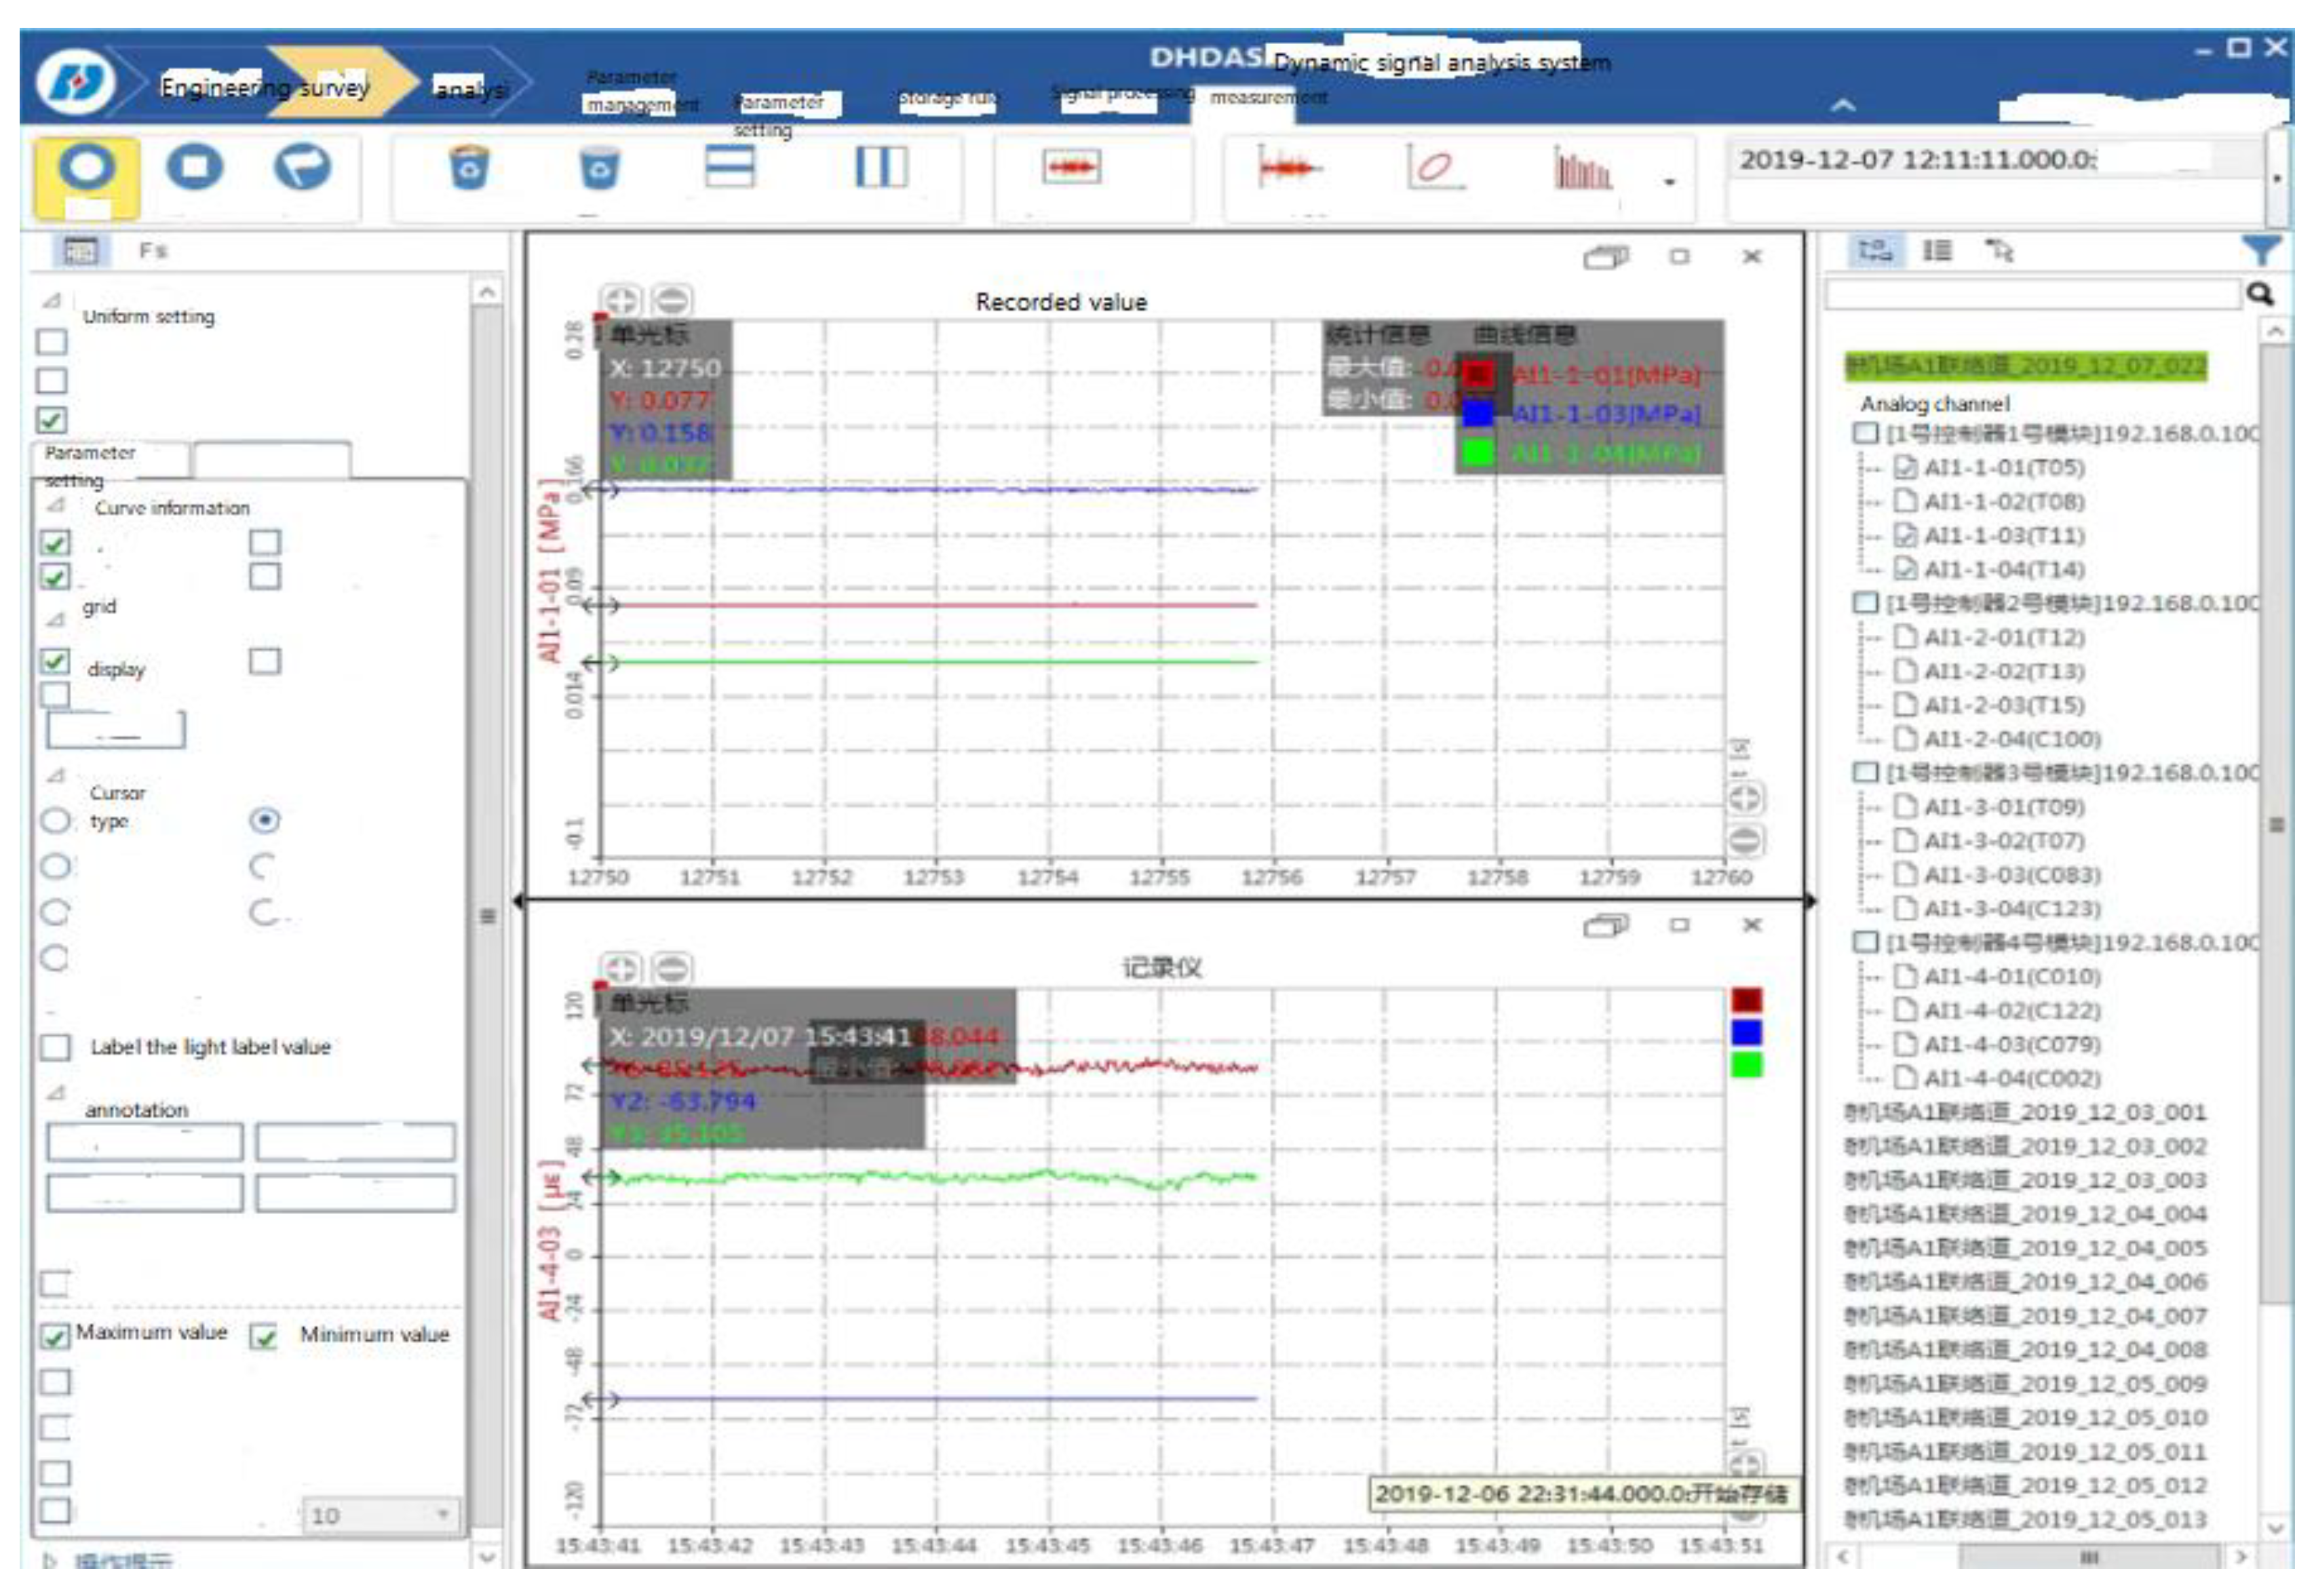The width and height of the screenshot is (2314, 1596).
Task: Open dropdown arrow beside spectrum chart icon
Action: [x=1669, y=182]
